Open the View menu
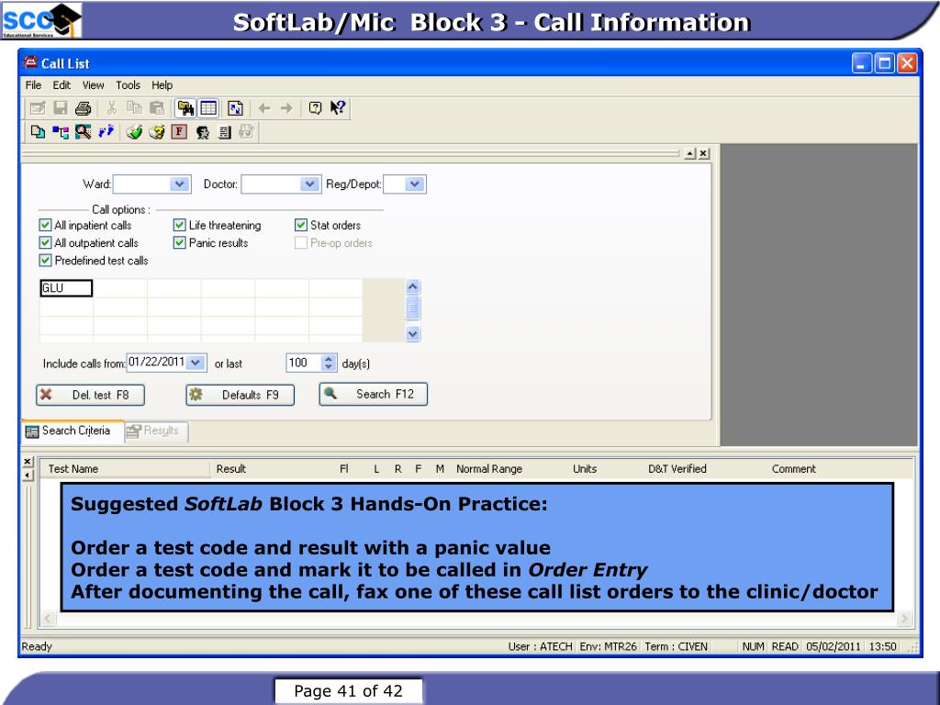This screenshot has width=940, height=705. (x=93, y=85)
